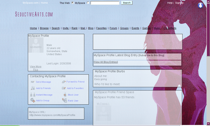Screen dimensions: 210x126
Task: Open Groups in navigation bar
Action: pos(124,28)
